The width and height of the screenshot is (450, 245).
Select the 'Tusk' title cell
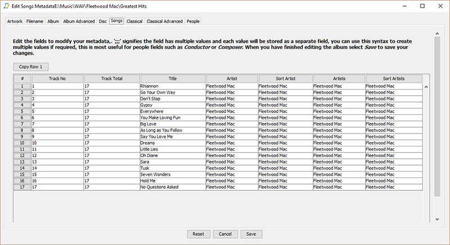(x=173, y=168)
